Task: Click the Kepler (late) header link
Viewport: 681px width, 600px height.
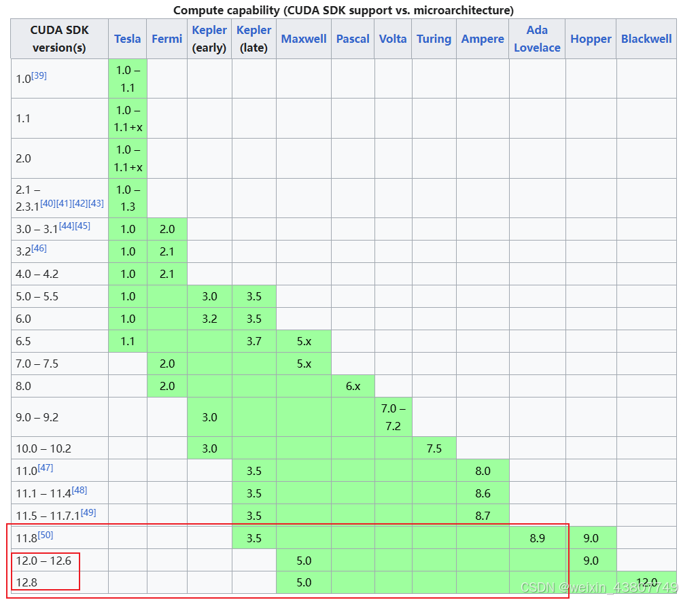Action: coord(254,30)
